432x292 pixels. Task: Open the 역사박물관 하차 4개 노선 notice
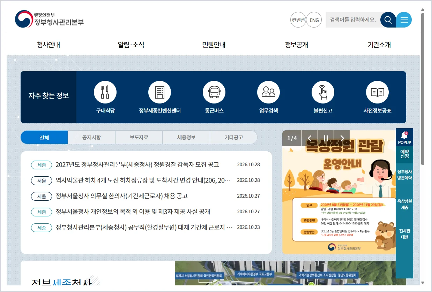click(x=143, y=180)
